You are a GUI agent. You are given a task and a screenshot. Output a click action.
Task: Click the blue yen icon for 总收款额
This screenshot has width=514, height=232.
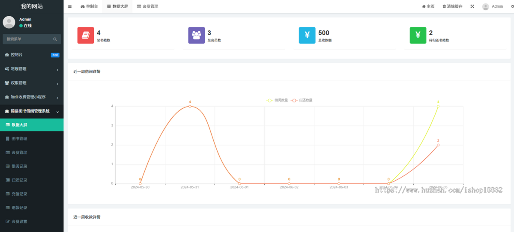point(307,36)
